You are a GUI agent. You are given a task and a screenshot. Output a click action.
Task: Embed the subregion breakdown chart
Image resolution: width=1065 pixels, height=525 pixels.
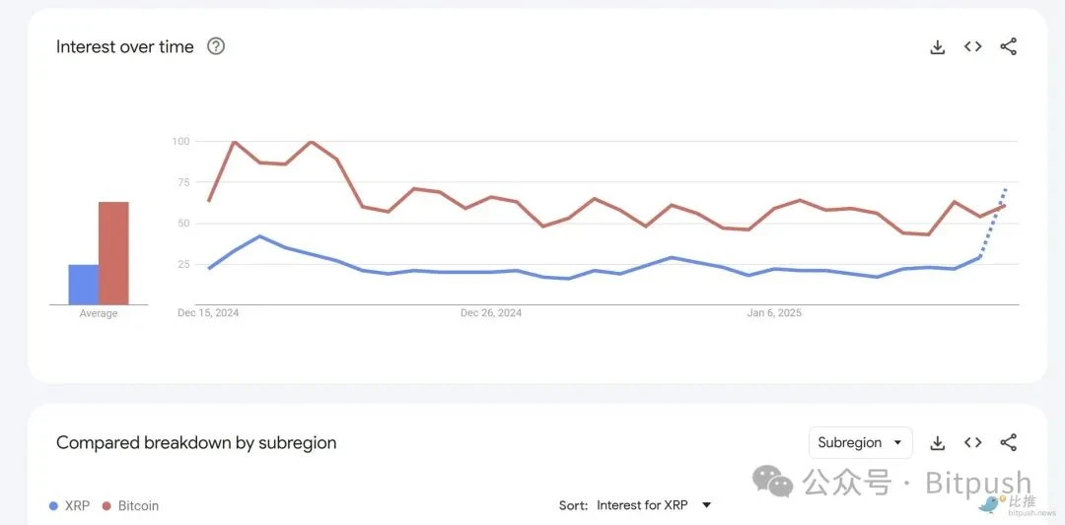(x=973, y=442)
